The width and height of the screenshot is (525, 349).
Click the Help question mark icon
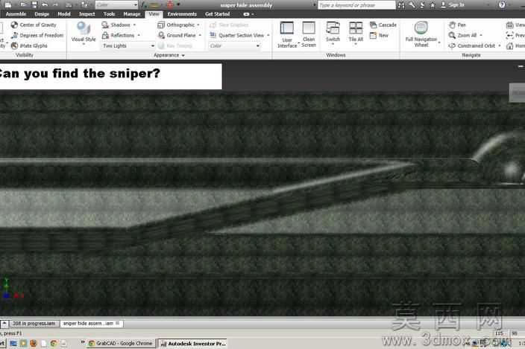tap(502, 4)
